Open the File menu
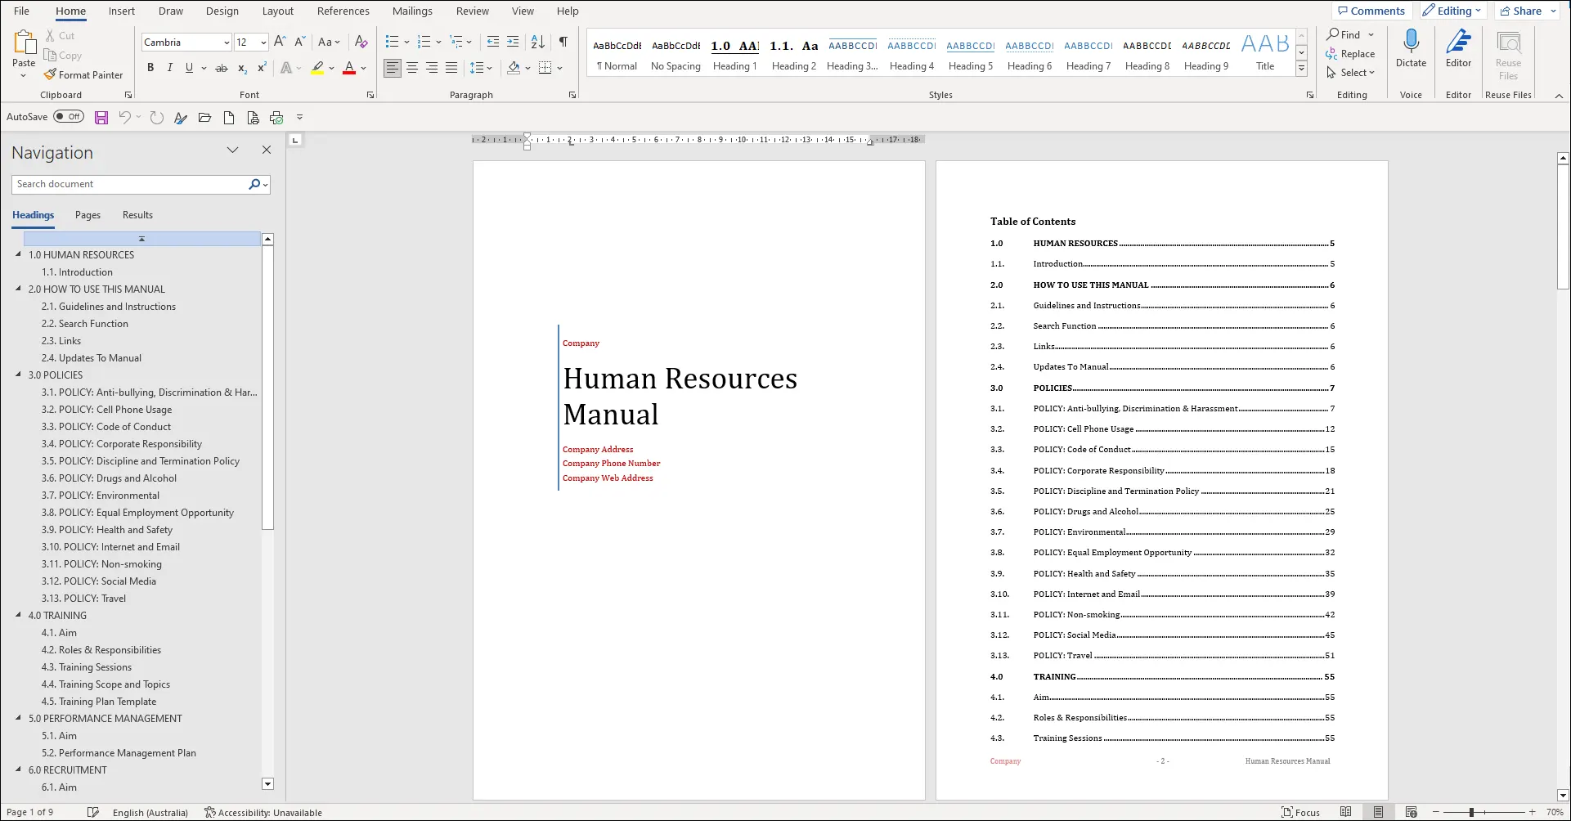 click(x=21, y=11)
